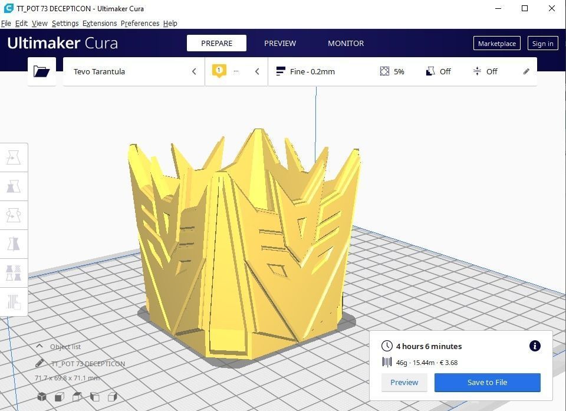Click pencil icon beside TT_POT 73 DECEPTICON
566x411 pixels.
coord(40,363)
